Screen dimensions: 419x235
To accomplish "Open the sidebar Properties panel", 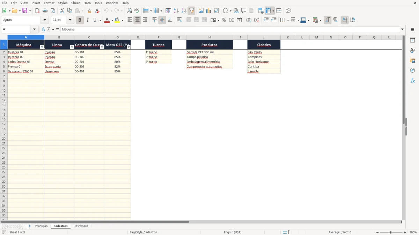I will tap(412, 40).
